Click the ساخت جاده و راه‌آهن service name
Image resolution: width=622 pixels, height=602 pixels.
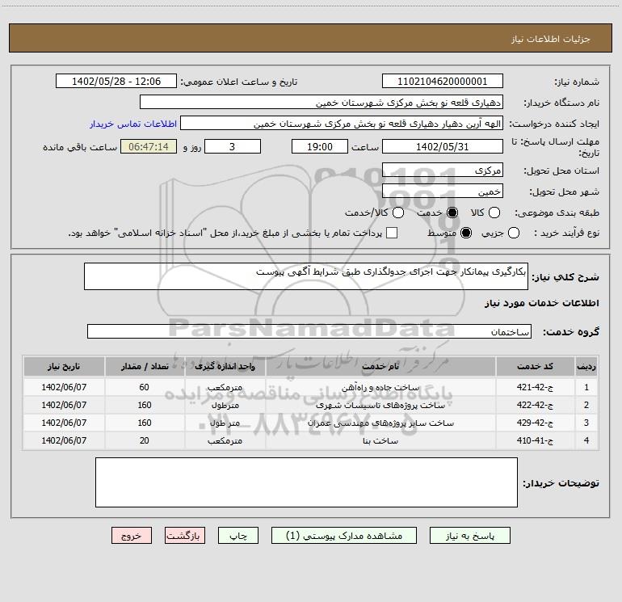[380, 388]
